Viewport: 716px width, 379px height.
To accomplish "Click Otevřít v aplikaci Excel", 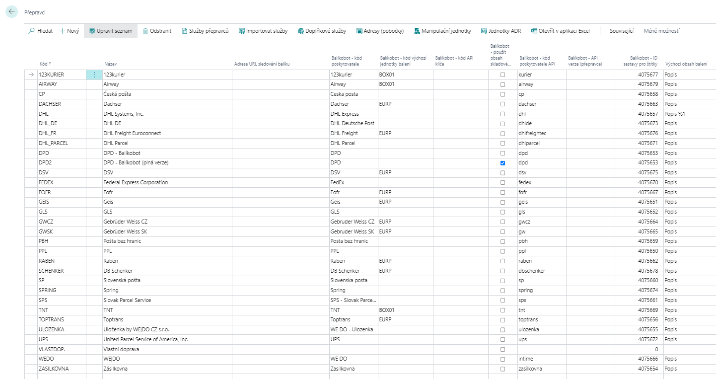I will pyautogui.click(x=560, y=31).
